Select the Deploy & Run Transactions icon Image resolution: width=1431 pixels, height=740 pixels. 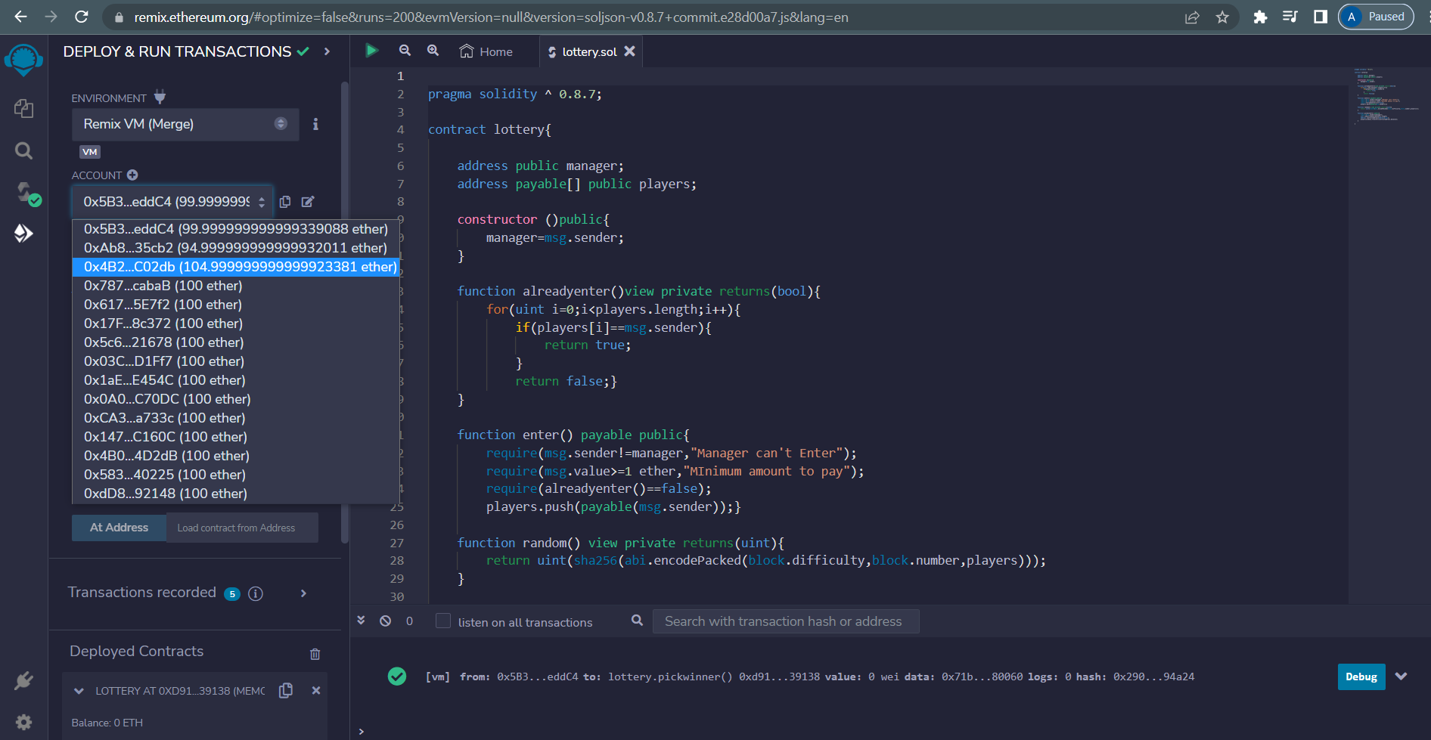[x=23, y=234]
